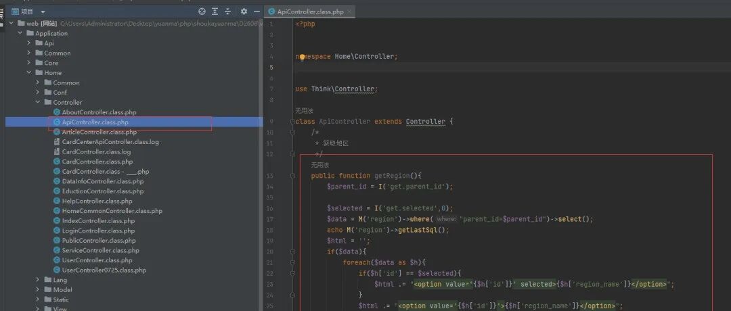Switch to ApiController.class.php editor tab
The image size is (731, 311).
pyautogui.click(x=310, y=11)
